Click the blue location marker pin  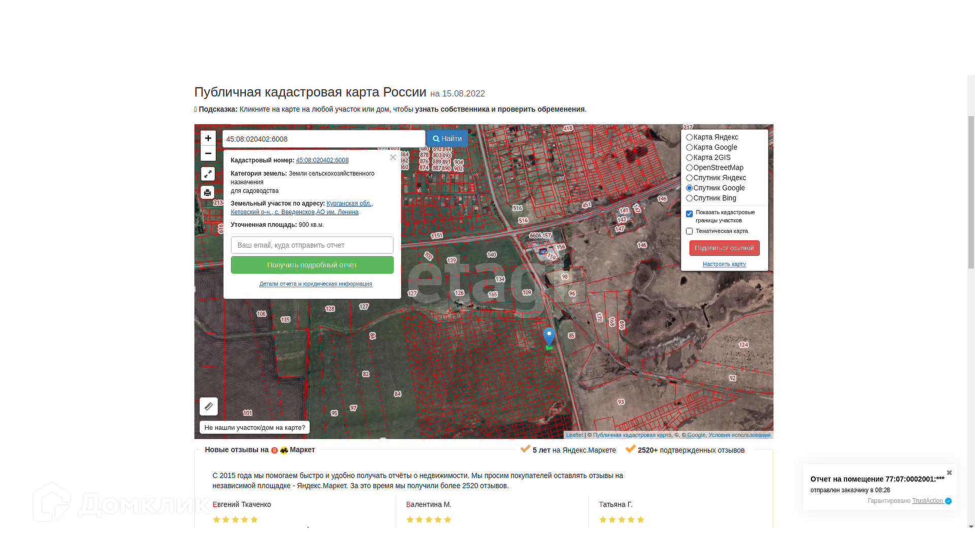548,336
